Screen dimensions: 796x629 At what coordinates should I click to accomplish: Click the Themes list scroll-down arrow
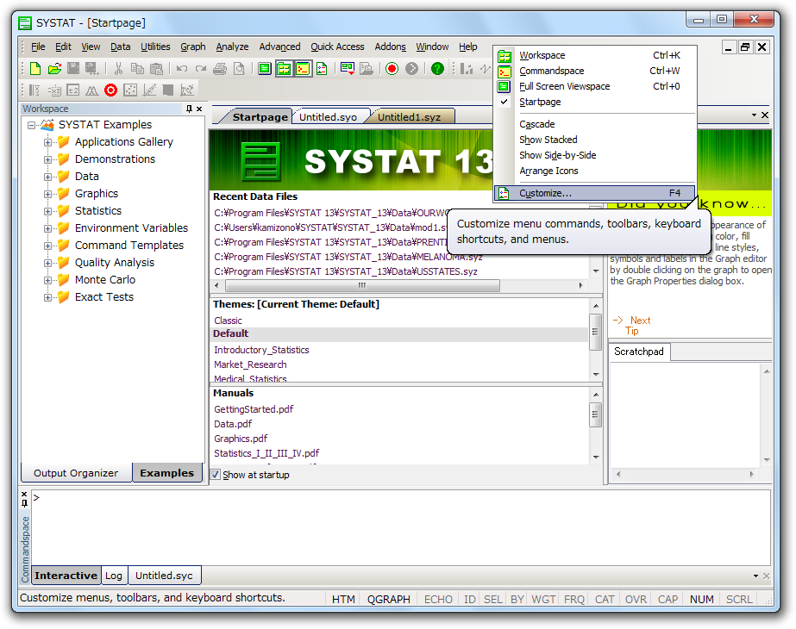click(596, 374)
